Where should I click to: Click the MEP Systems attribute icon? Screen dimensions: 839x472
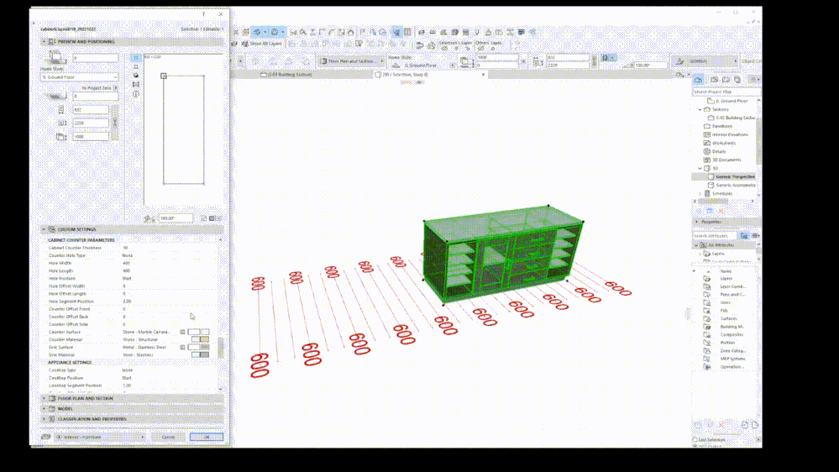click(x=707, y=359)
